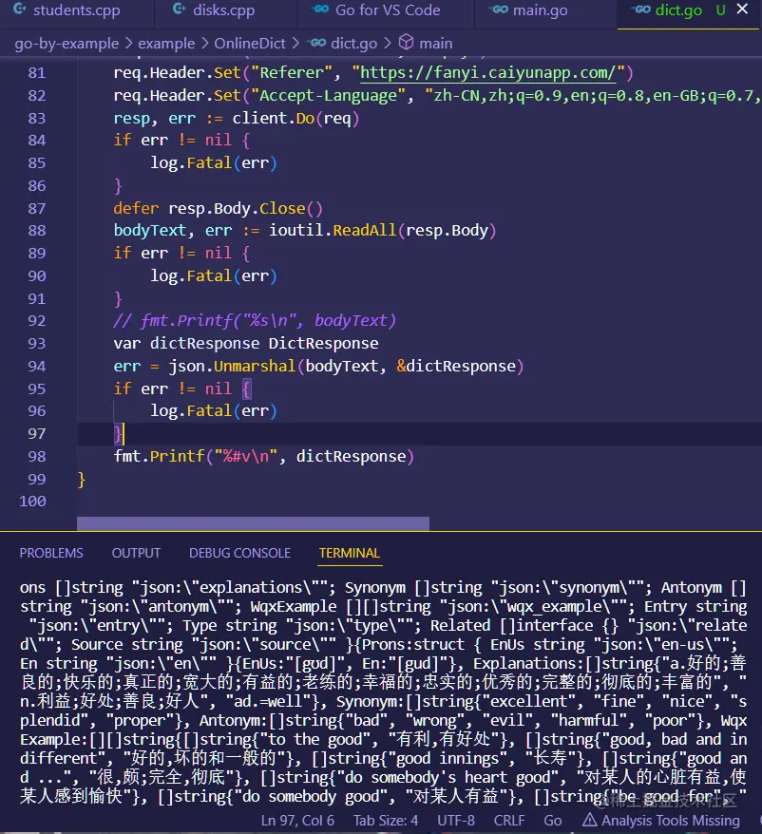Click line number 81 in the gutter
Image resolution: width=762 pixels, height=834 pixels.
coord(37,73)
